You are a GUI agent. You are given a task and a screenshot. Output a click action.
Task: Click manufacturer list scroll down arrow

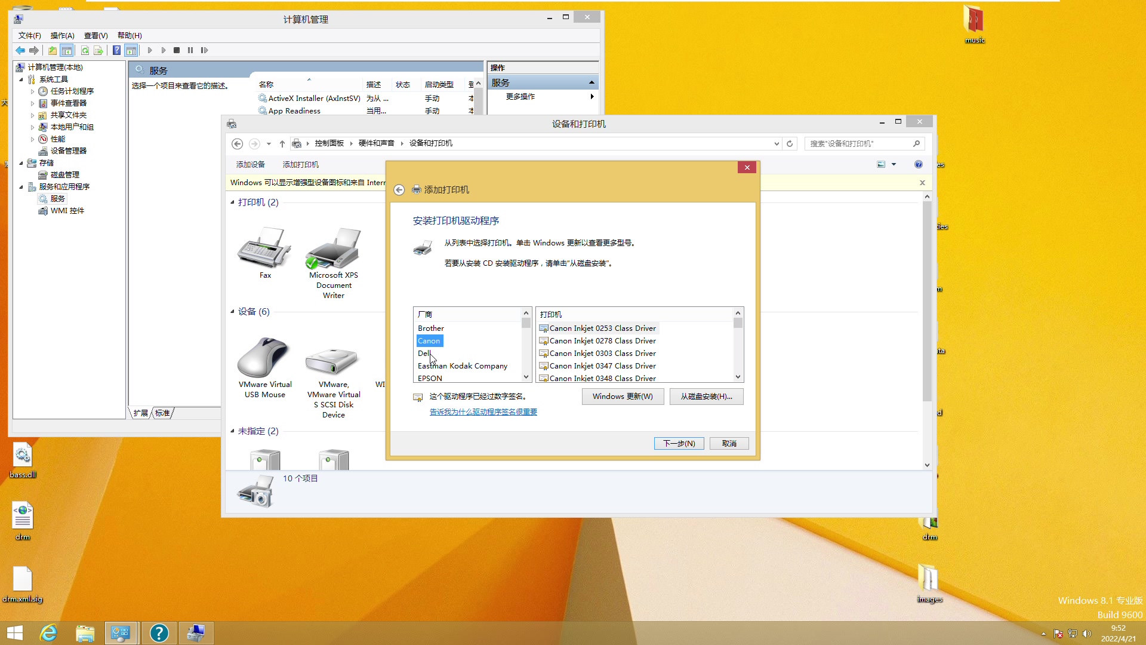(x=526, y=377)
